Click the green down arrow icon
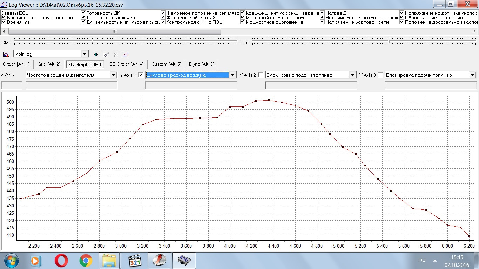The height and width of the screenshot is (269, 479). tap(96, 54)
